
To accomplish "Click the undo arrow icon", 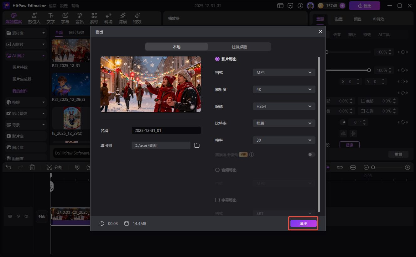I will point(8,167).
